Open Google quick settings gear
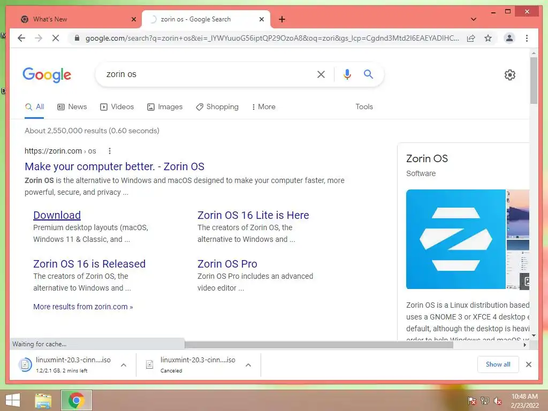Image resolution: width=548 pixels, height=411 pixels. pyautogui.click(x=510, y=75)
